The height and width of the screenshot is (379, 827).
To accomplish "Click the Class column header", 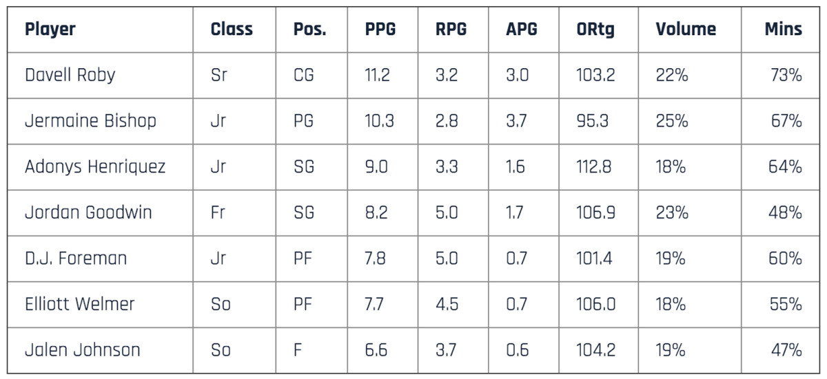I will coord(232,30).
